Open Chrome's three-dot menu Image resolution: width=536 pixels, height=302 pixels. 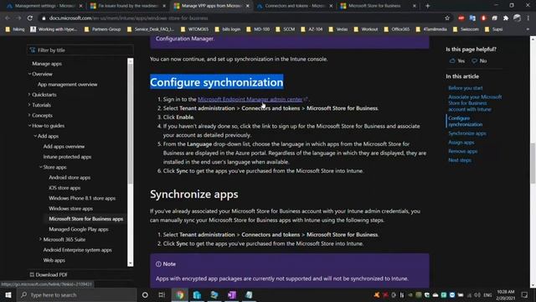tap(528, 18)
